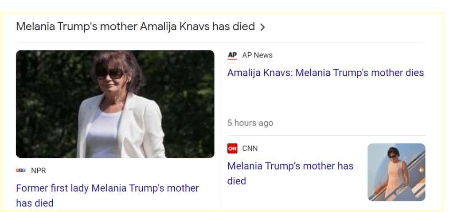Screen dimensions: 453x212
Task: Click blank space in the AP News card
Action: tap(325, 100)
